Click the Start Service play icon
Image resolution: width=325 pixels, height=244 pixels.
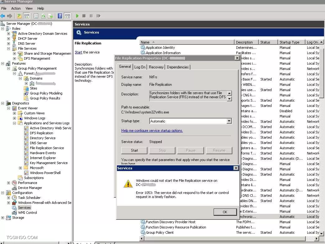point(77,16)
